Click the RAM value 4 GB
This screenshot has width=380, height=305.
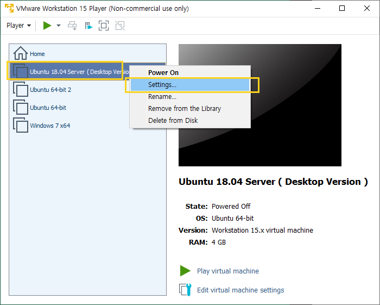tap(219, 242)
